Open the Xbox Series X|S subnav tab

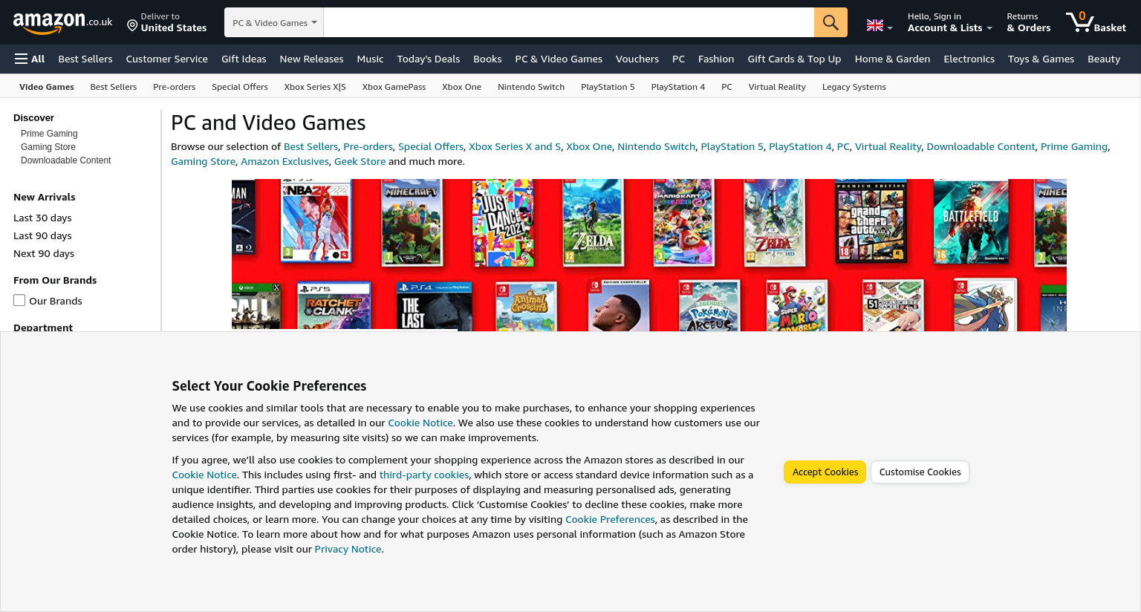coord(315,87)
